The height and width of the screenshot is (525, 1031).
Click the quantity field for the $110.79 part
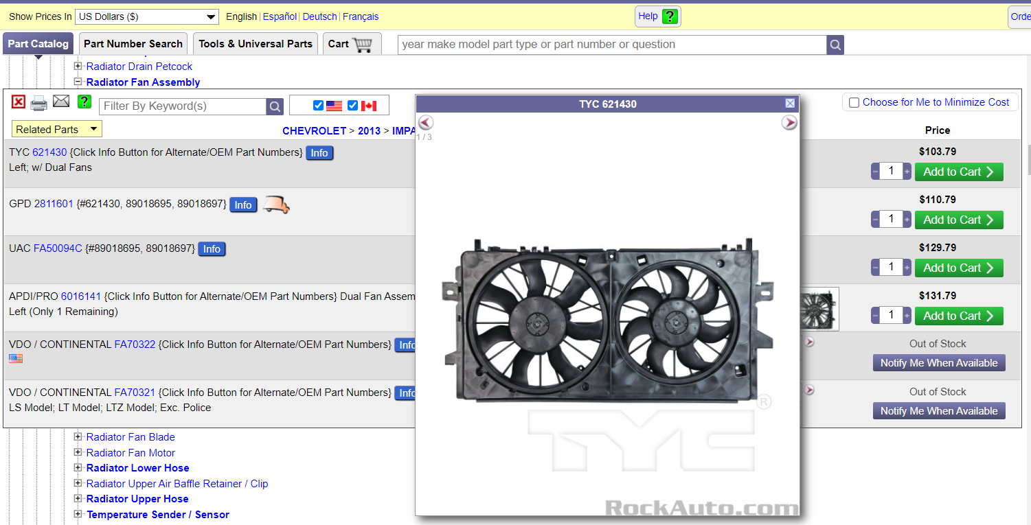(891, 219)
